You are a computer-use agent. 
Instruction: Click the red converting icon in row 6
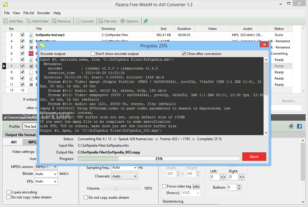31,53
